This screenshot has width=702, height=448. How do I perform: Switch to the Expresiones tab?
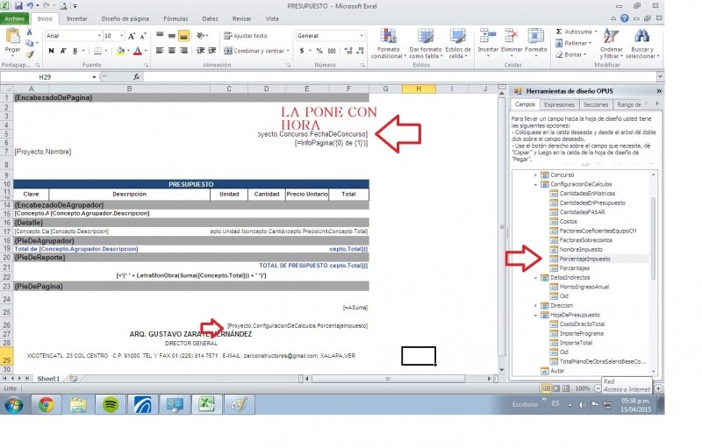[560, 104]
